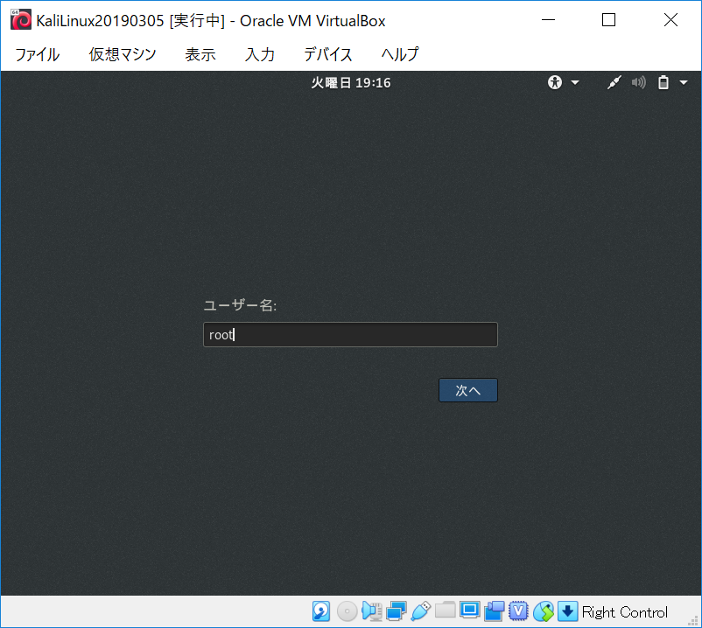The height and width of the screenshot is (628, 702).
Task: Open the ヘルプ menu
Action: click(400, 54)
